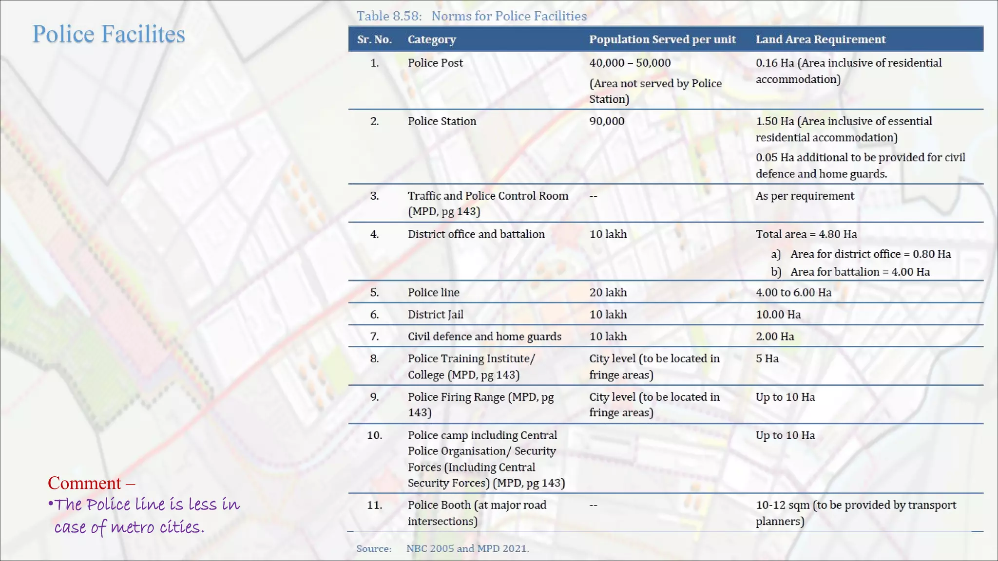Viewport: 998px width, 561px height.
Task: Select the '90,000' population value
Action: [x=607, y=121]
